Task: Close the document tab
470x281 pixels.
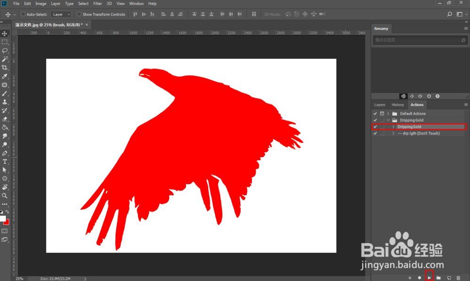Action: coord(87,24)
